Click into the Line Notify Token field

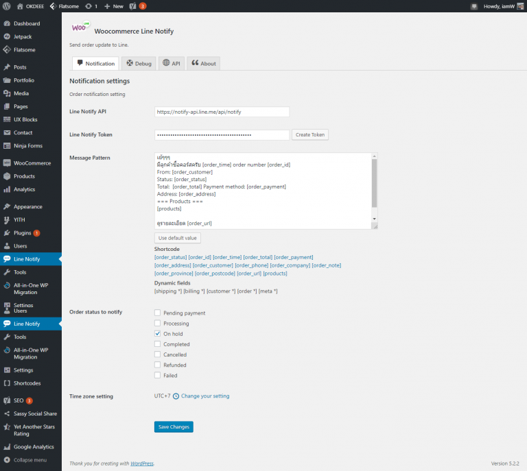point(222,134)
